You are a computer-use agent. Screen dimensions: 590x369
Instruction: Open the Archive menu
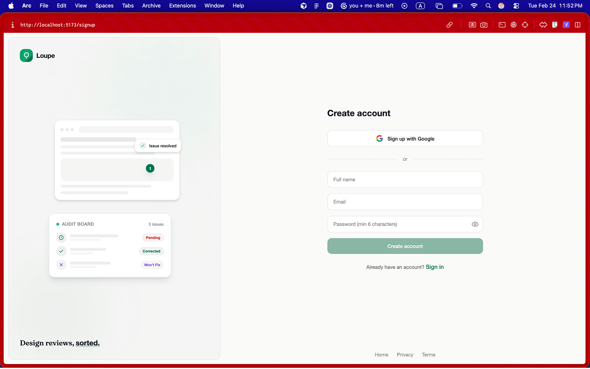151,6
